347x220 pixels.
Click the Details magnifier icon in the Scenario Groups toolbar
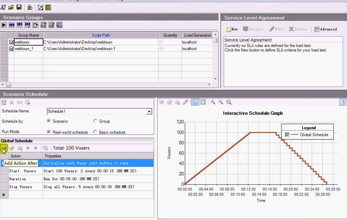tap(43, 25)
